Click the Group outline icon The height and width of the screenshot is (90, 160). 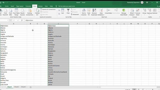coord(144,10)
